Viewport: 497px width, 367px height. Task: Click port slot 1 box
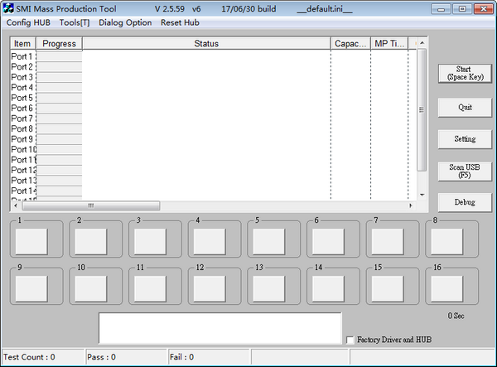[33, 241]
